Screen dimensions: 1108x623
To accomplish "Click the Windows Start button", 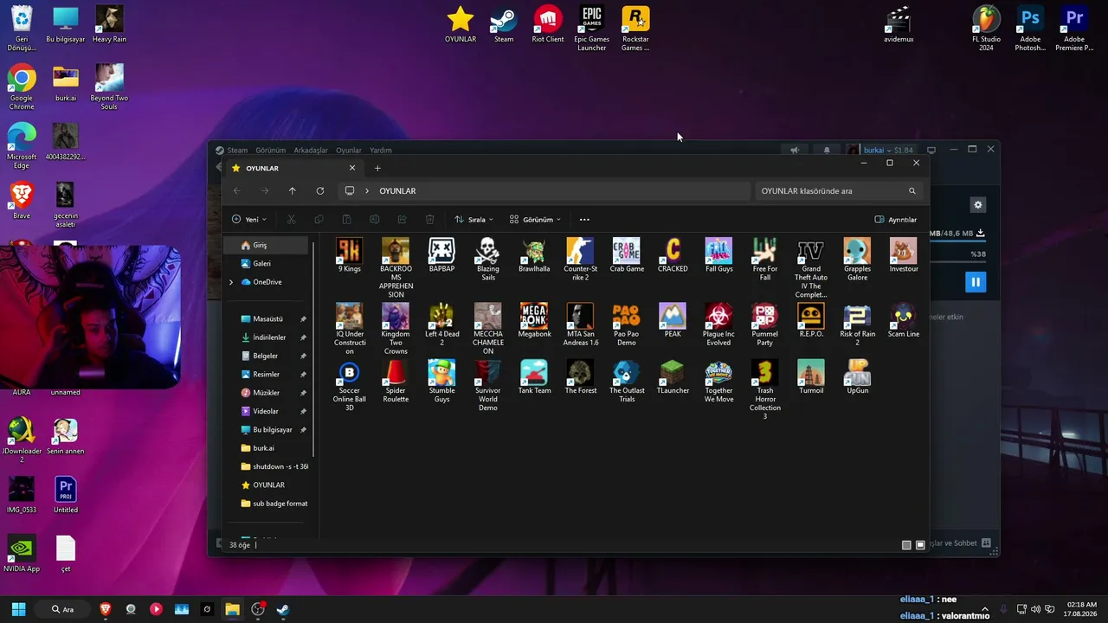I will pyautogui.click(x=18, y=609).
